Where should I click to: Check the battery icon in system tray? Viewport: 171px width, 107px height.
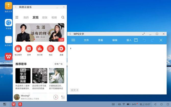(x=128, y=104)
